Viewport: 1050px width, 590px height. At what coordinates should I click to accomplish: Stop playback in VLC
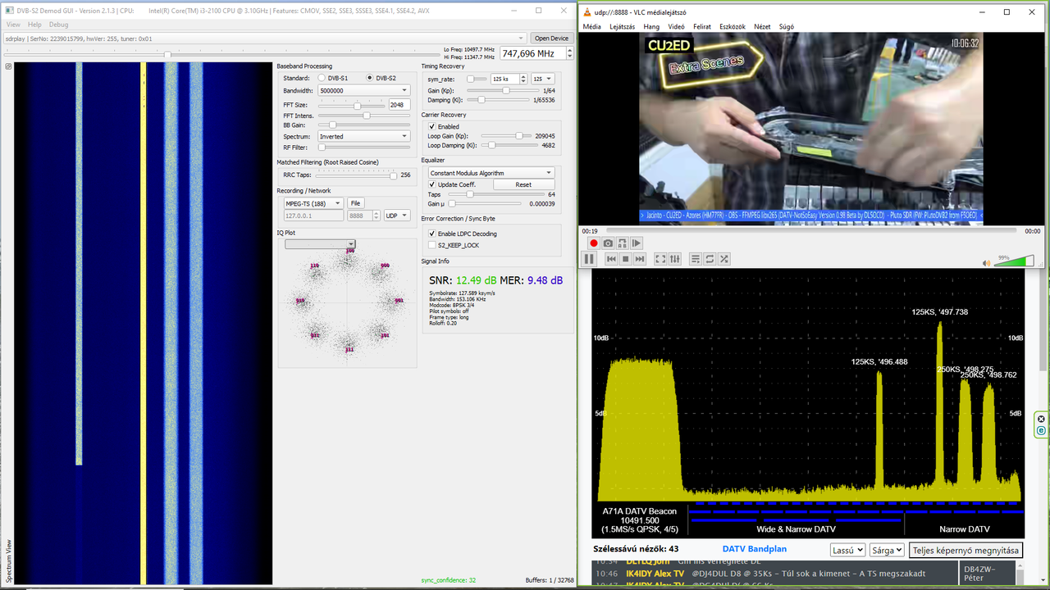(x=625, y=259)
